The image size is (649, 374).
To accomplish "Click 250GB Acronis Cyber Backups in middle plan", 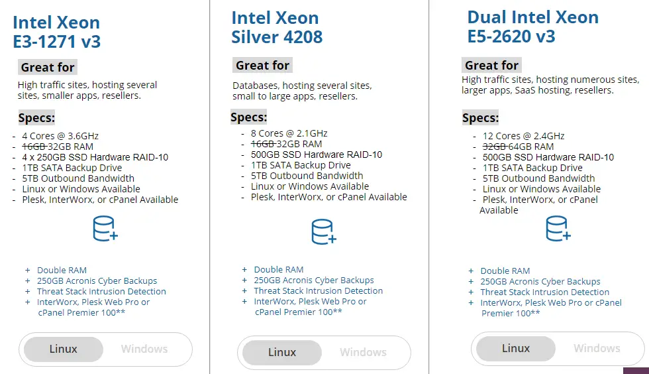I will pos(314,280).
